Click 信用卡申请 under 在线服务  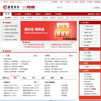coord(87,82)
